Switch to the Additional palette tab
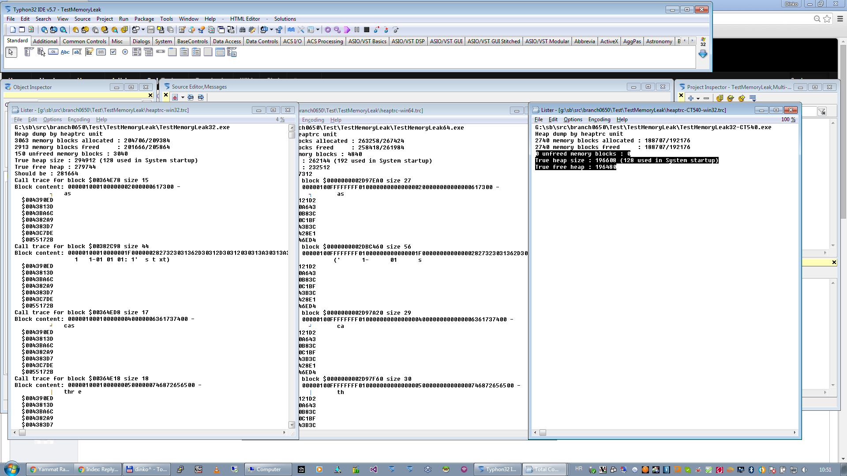The image size is (847, 476). [45, 41]
